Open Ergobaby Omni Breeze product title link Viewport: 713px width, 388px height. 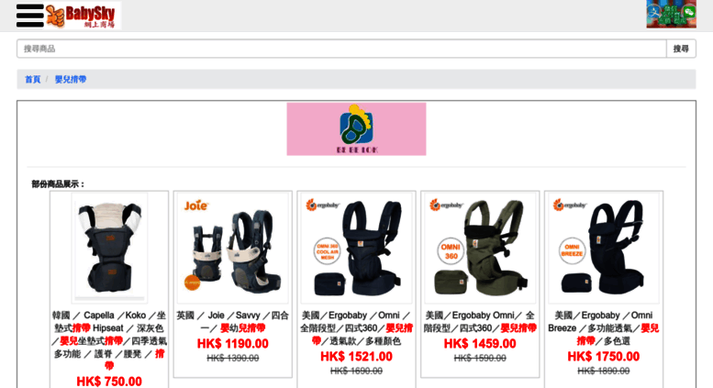point(604,328)
